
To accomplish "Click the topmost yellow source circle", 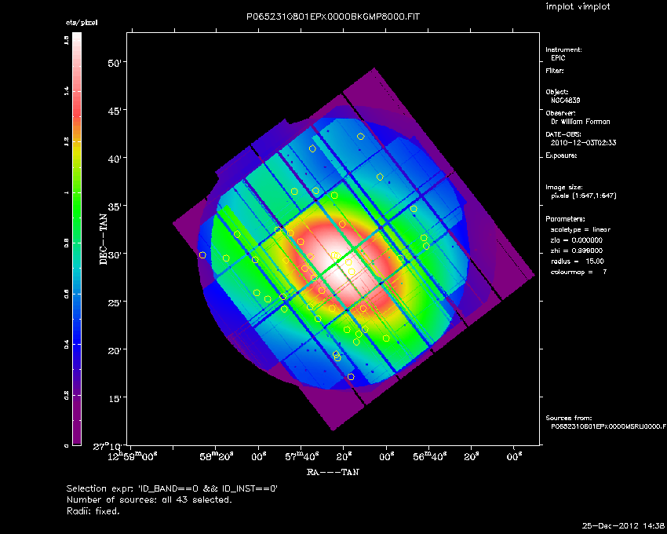I will coord(361,137).
